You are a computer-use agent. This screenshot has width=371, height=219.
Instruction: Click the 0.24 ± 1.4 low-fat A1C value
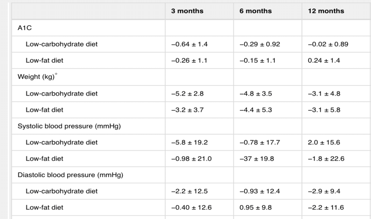[x=324, y=61]
